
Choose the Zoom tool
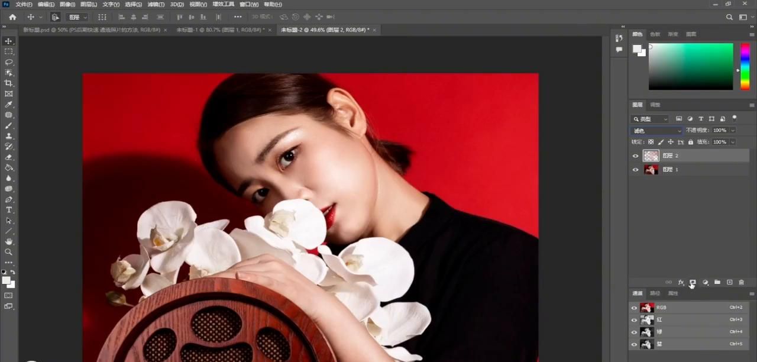pyautogui.click(x=9, y=252)
